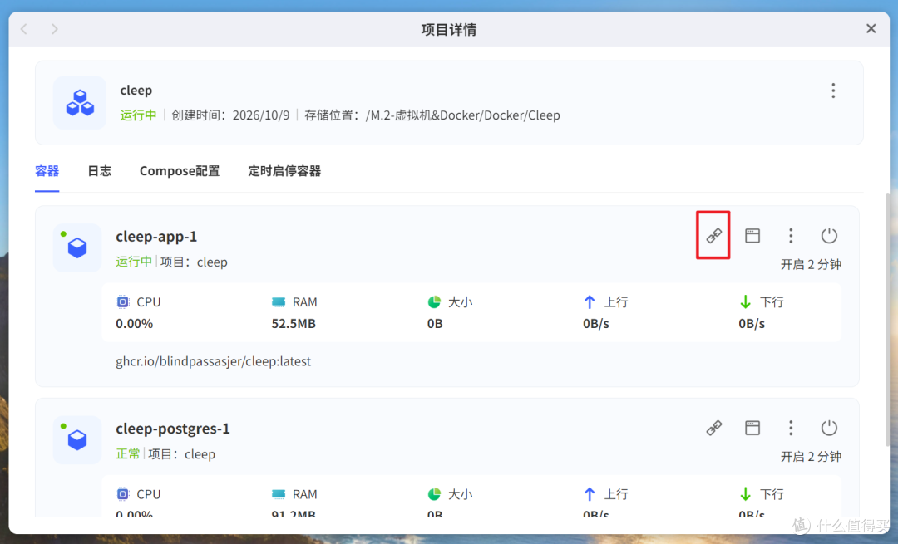Go back with the left arrow
The image size is (898, 544).
point(24,28)
